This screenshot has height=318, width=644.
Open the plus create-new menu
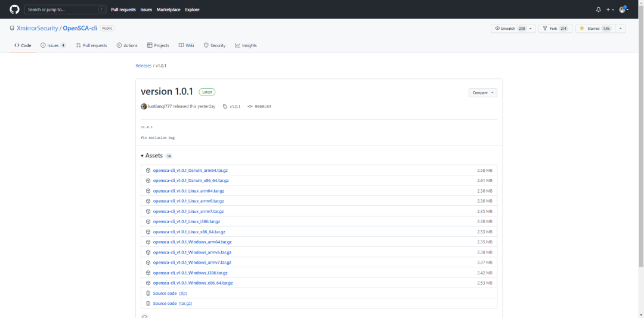611,10
